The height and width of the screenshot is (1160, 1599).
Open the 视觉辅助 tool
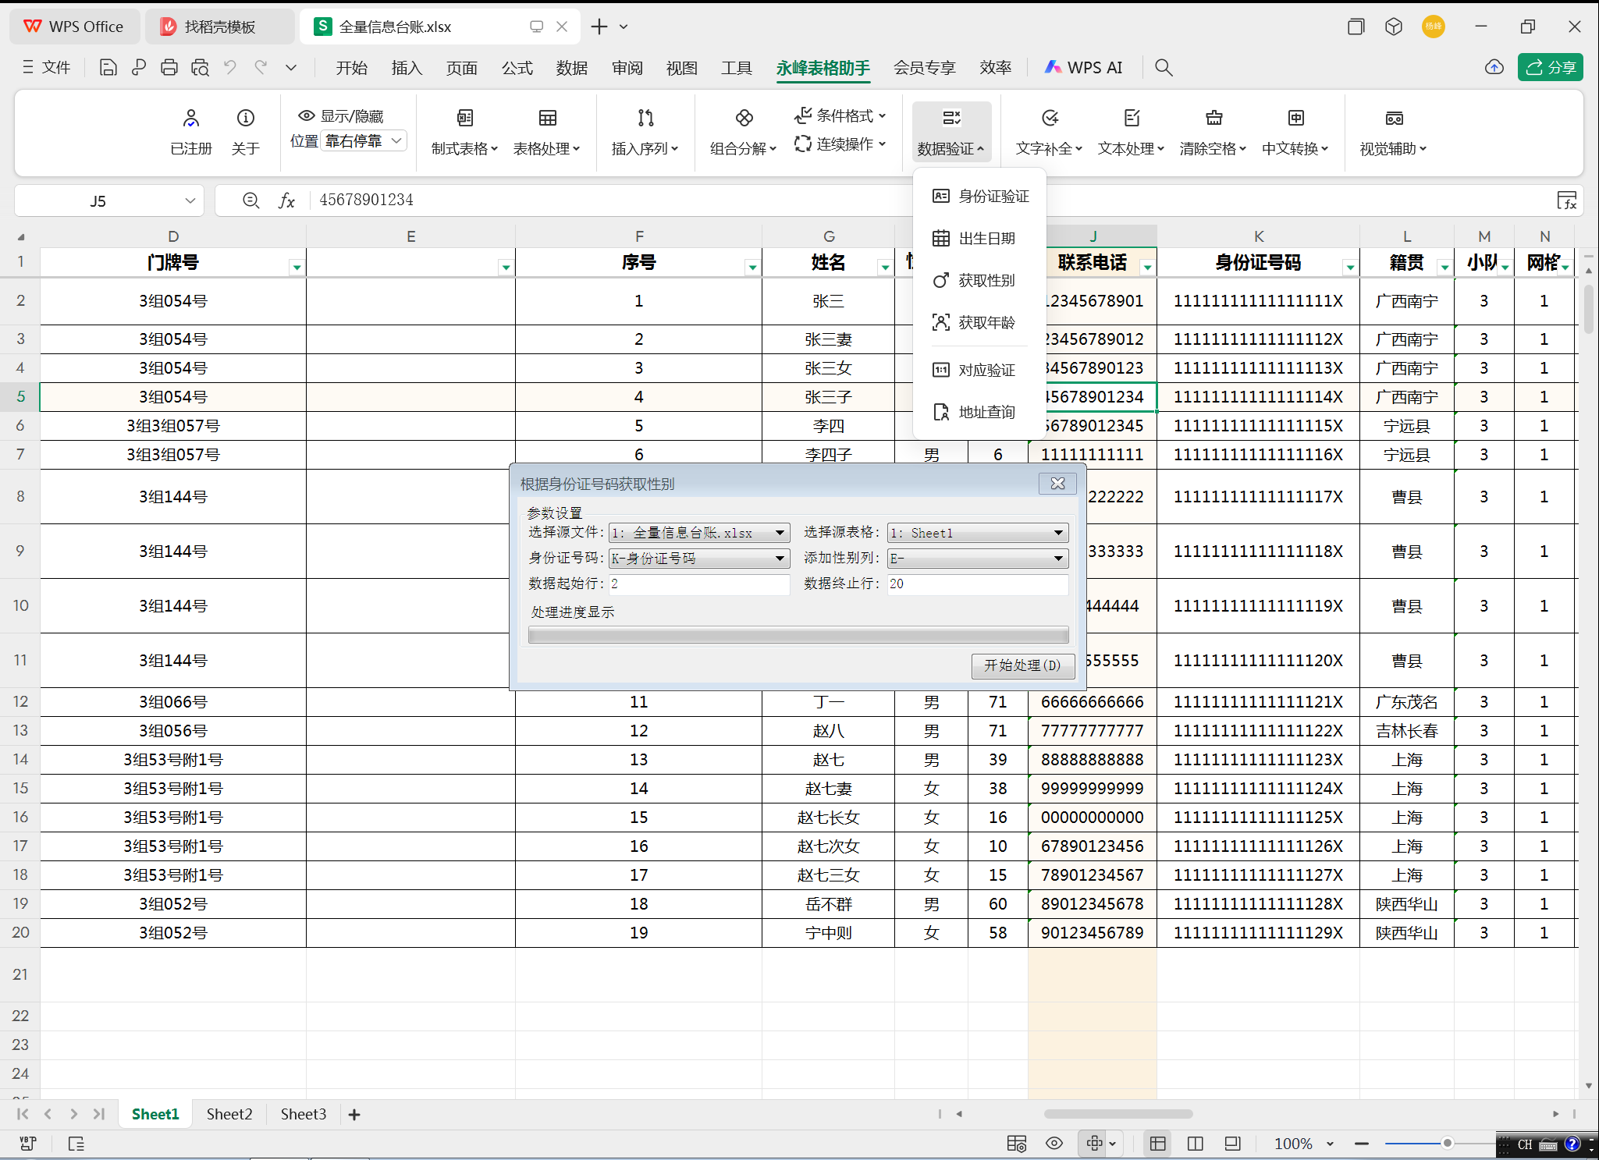tap(1393, 119)
